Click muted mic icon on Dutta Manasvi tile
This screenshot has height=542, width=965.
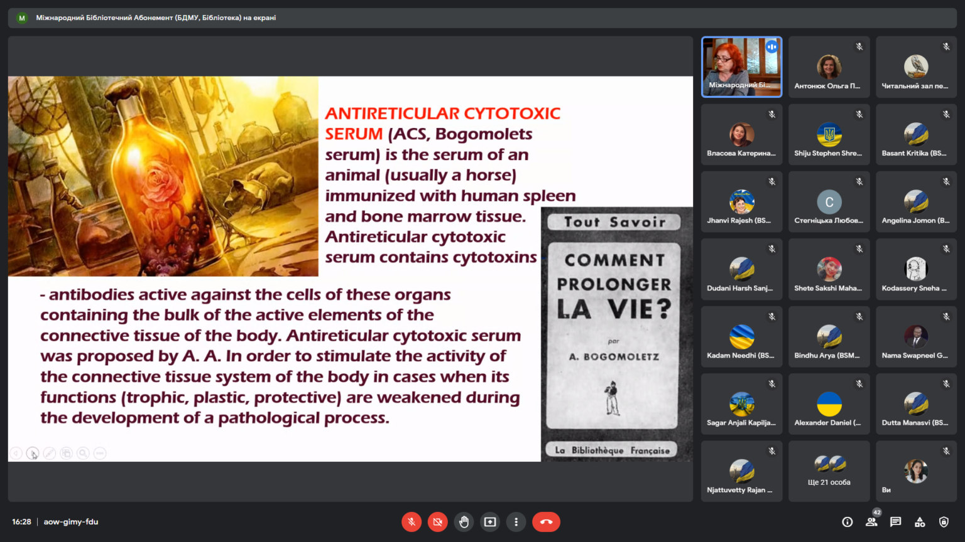tap(946, 384)
